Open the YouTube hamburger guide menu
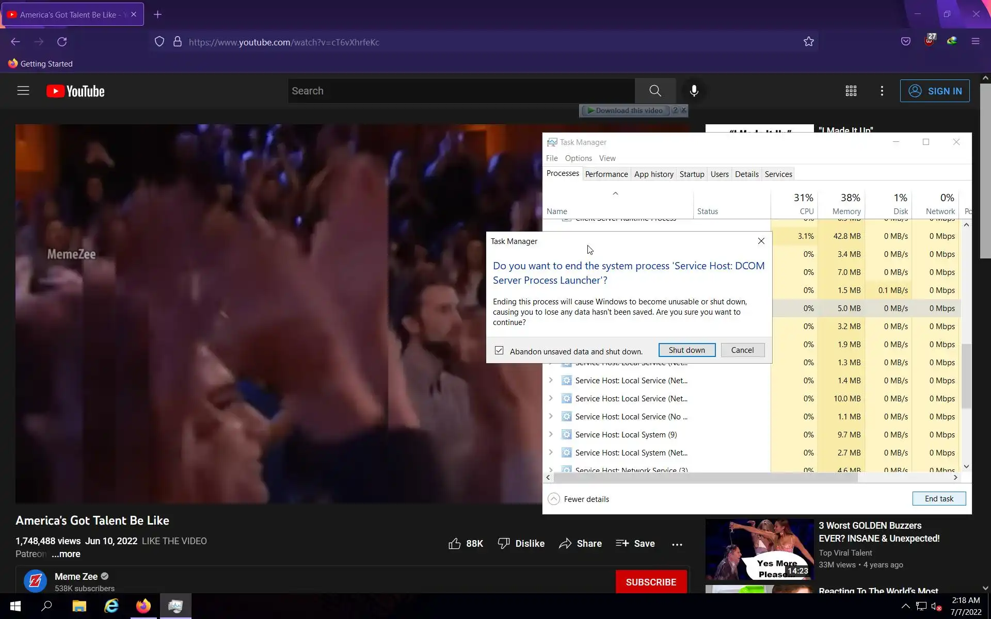991x619 pixels. point(23,91)
